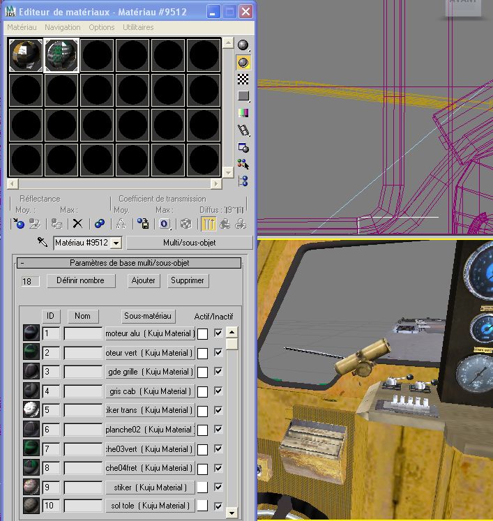Click the Ajouter button
493x521 pixels.
[x=144, y=280]
